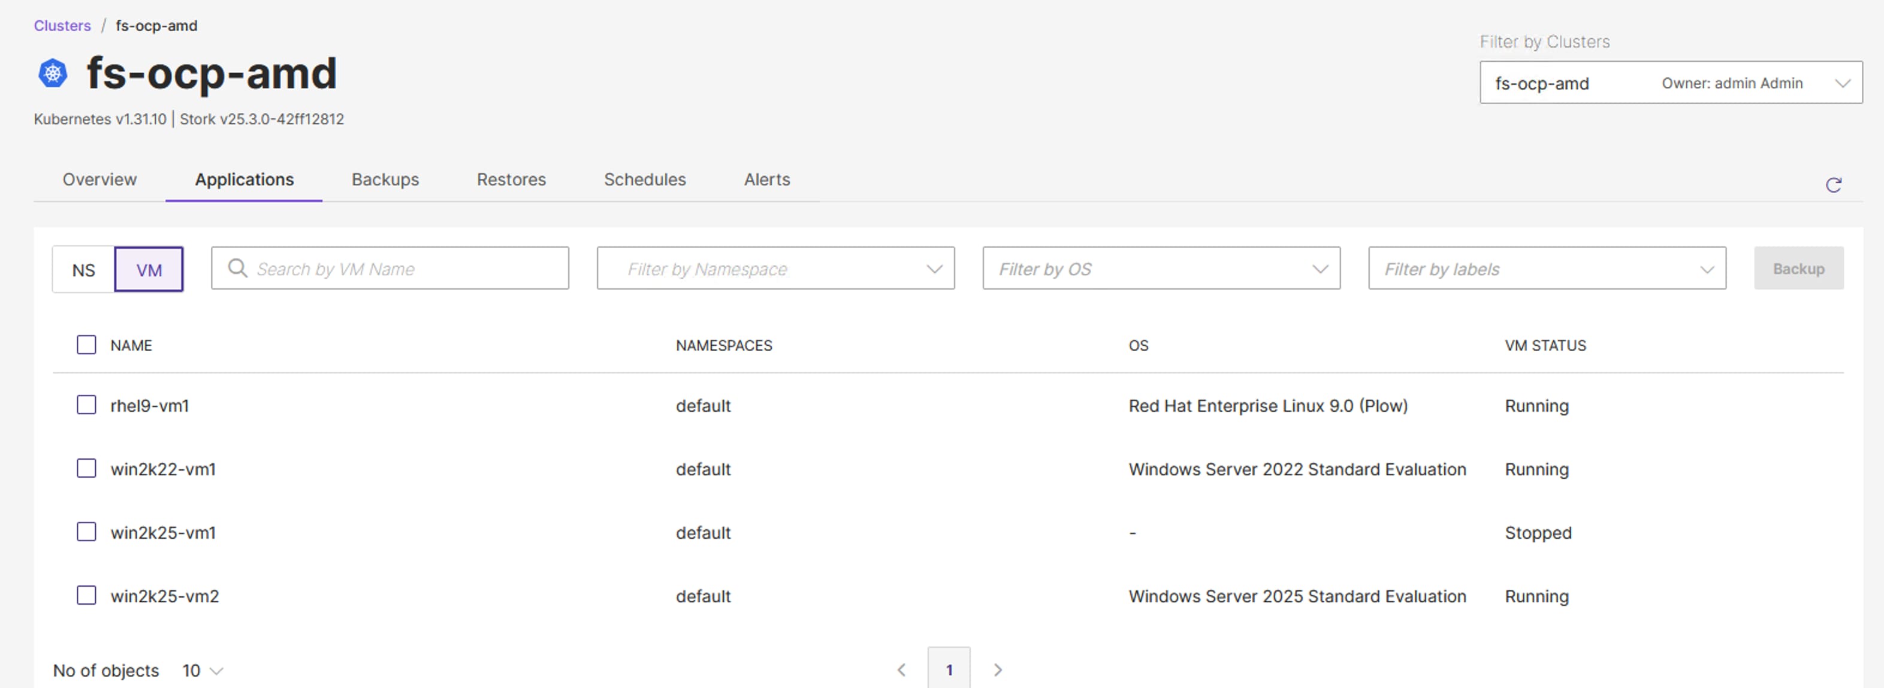1884x688 pixels.
Task: Follow the Clusters breadcrumb link
Action: coord(62,26)
